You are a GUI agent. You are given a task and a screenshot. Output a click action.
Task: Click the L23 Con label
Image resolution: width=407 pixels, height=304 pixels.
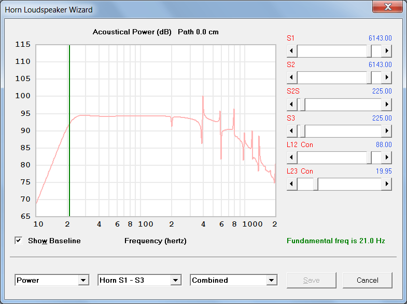(x=300, y=171)
